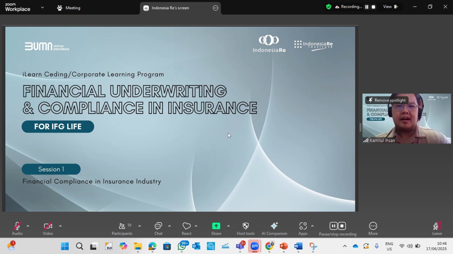Pause the recording from the bottom toolbar
Image resolution: width=453 pixels, height=254 pixels.
pos(333,226)
